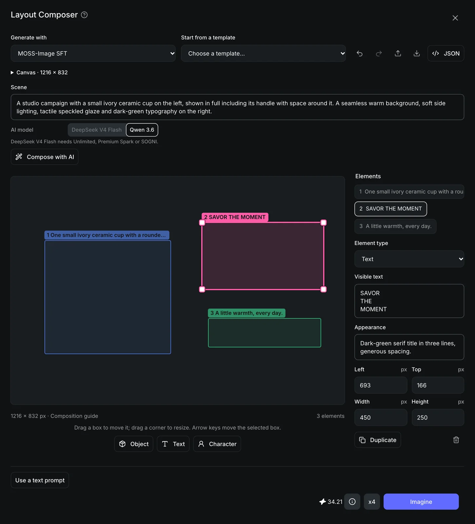
Task: Redo the layout change
Action: [379, 53]
